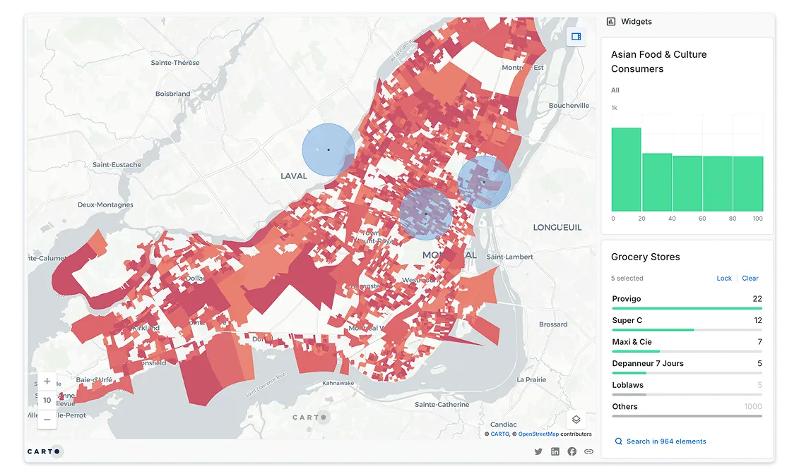799x476 pixels.
Task: Share the map on Facebook
Action: coord(572,451)
